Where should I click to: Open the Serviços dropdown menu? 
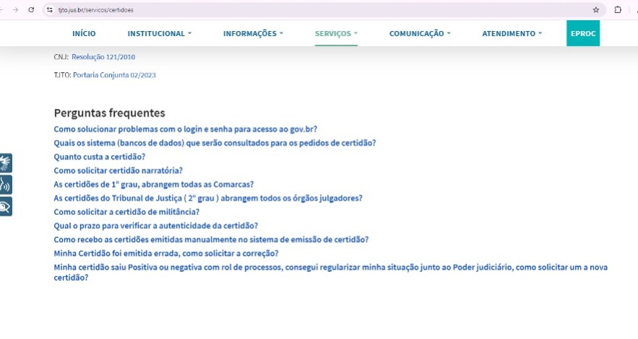pos(336,34)
